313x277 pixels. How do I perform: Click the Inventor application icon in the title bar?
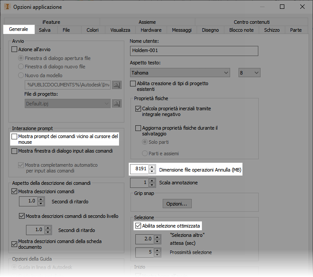click(x=7, y=7)
